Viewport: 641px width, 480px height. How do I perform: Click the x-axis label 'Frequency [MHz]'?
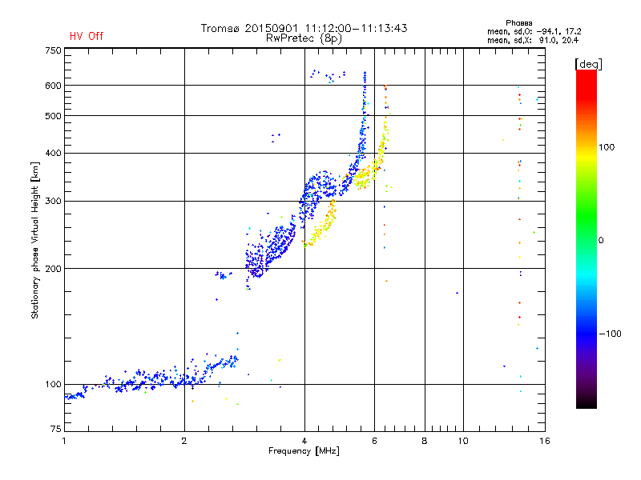coord(304,451)
